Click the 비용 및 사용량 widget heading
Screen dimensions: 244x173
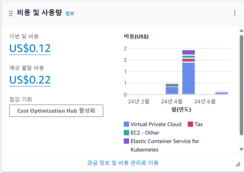point(40,13)
